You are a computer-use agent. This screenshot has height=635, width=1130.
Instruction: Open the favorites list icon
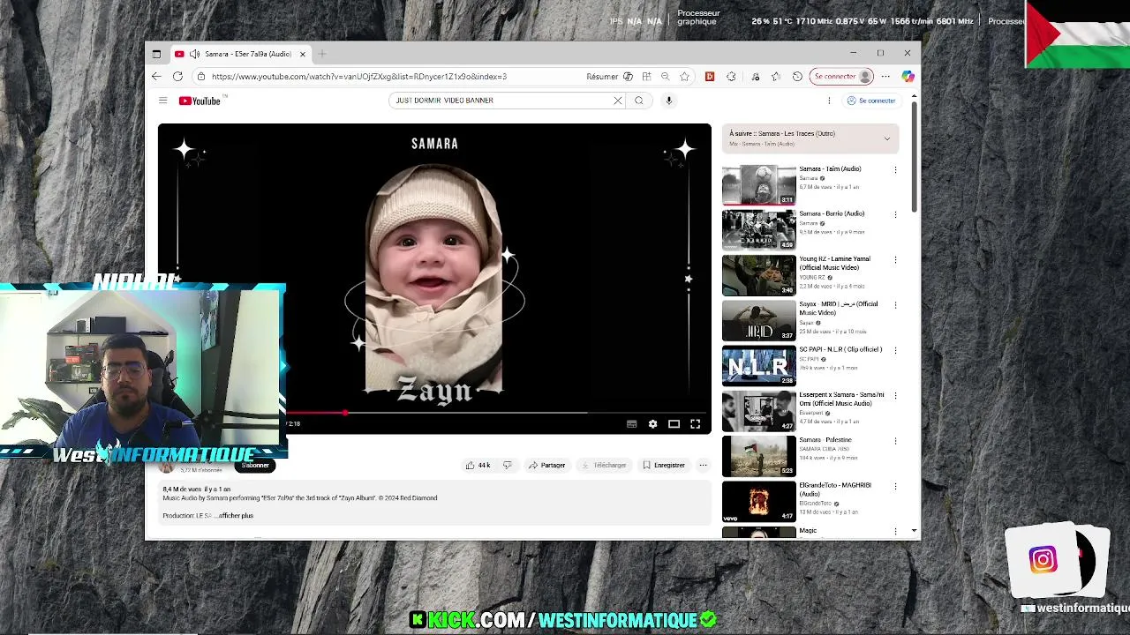[776, 77]
